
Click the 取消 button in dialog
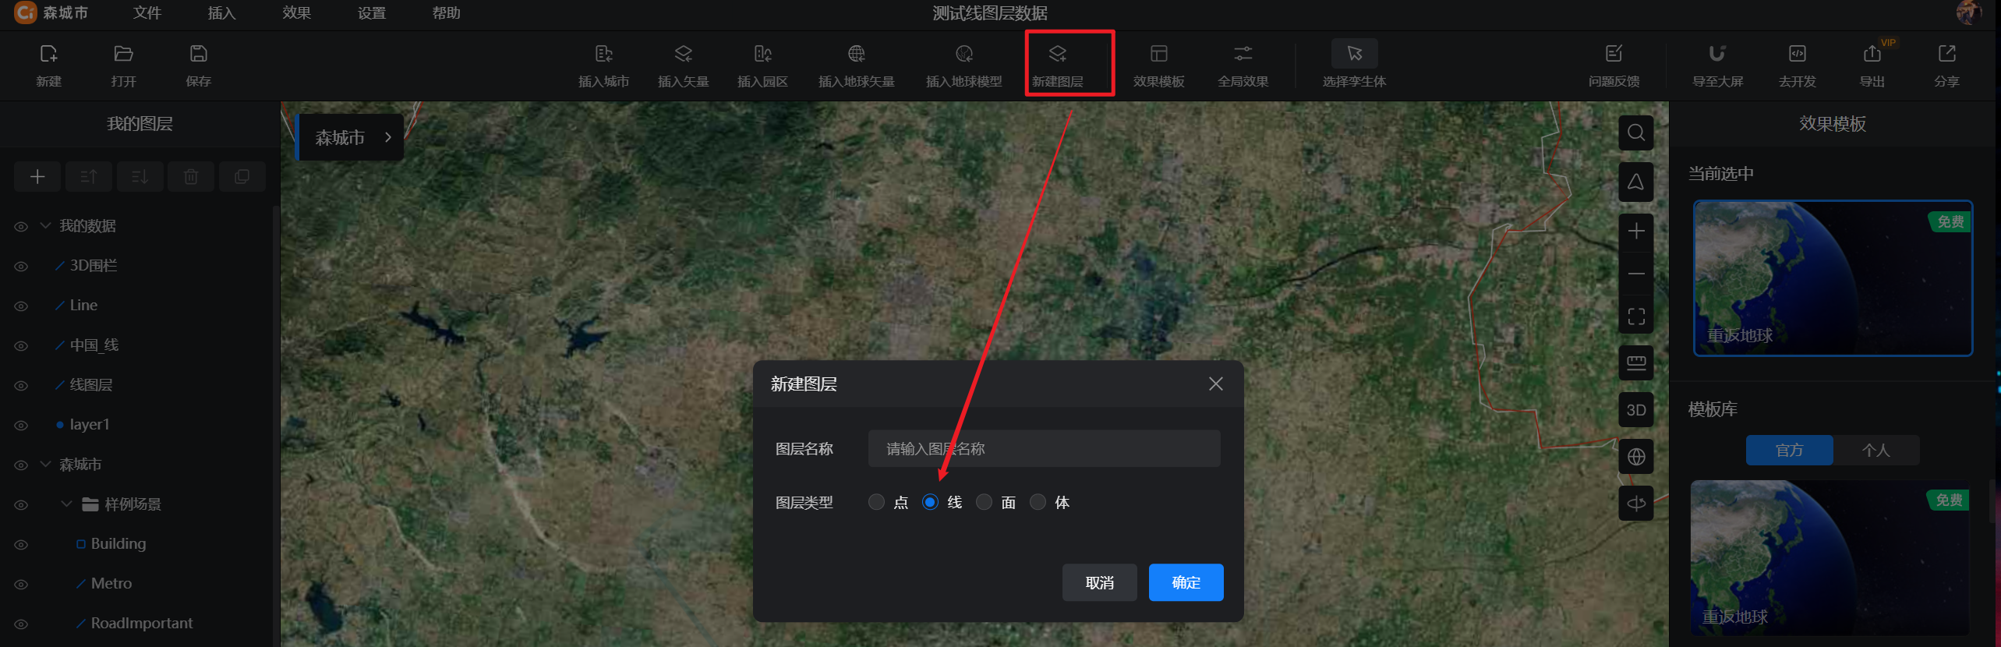(1099, 582)
